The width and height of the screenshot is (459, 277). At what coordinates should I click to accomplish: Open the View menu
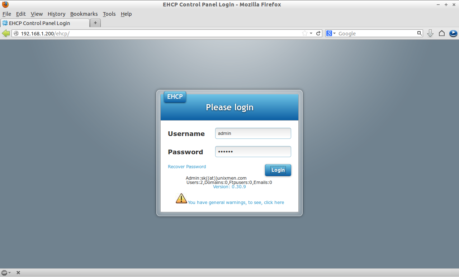[x=37, y=14]
